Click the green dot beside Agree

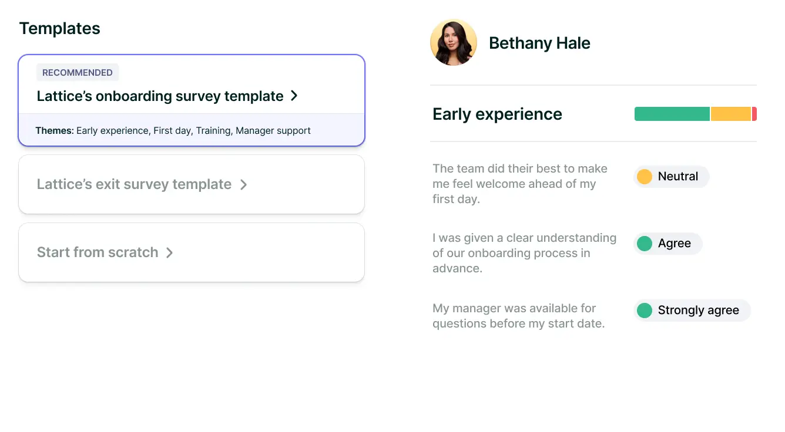point(645,244)
